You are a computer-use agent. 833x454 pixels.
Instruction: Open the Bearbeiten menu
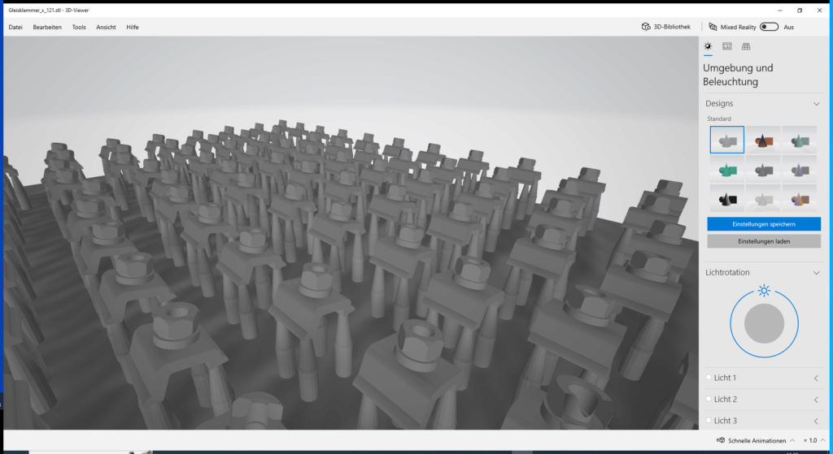[47, 27]
